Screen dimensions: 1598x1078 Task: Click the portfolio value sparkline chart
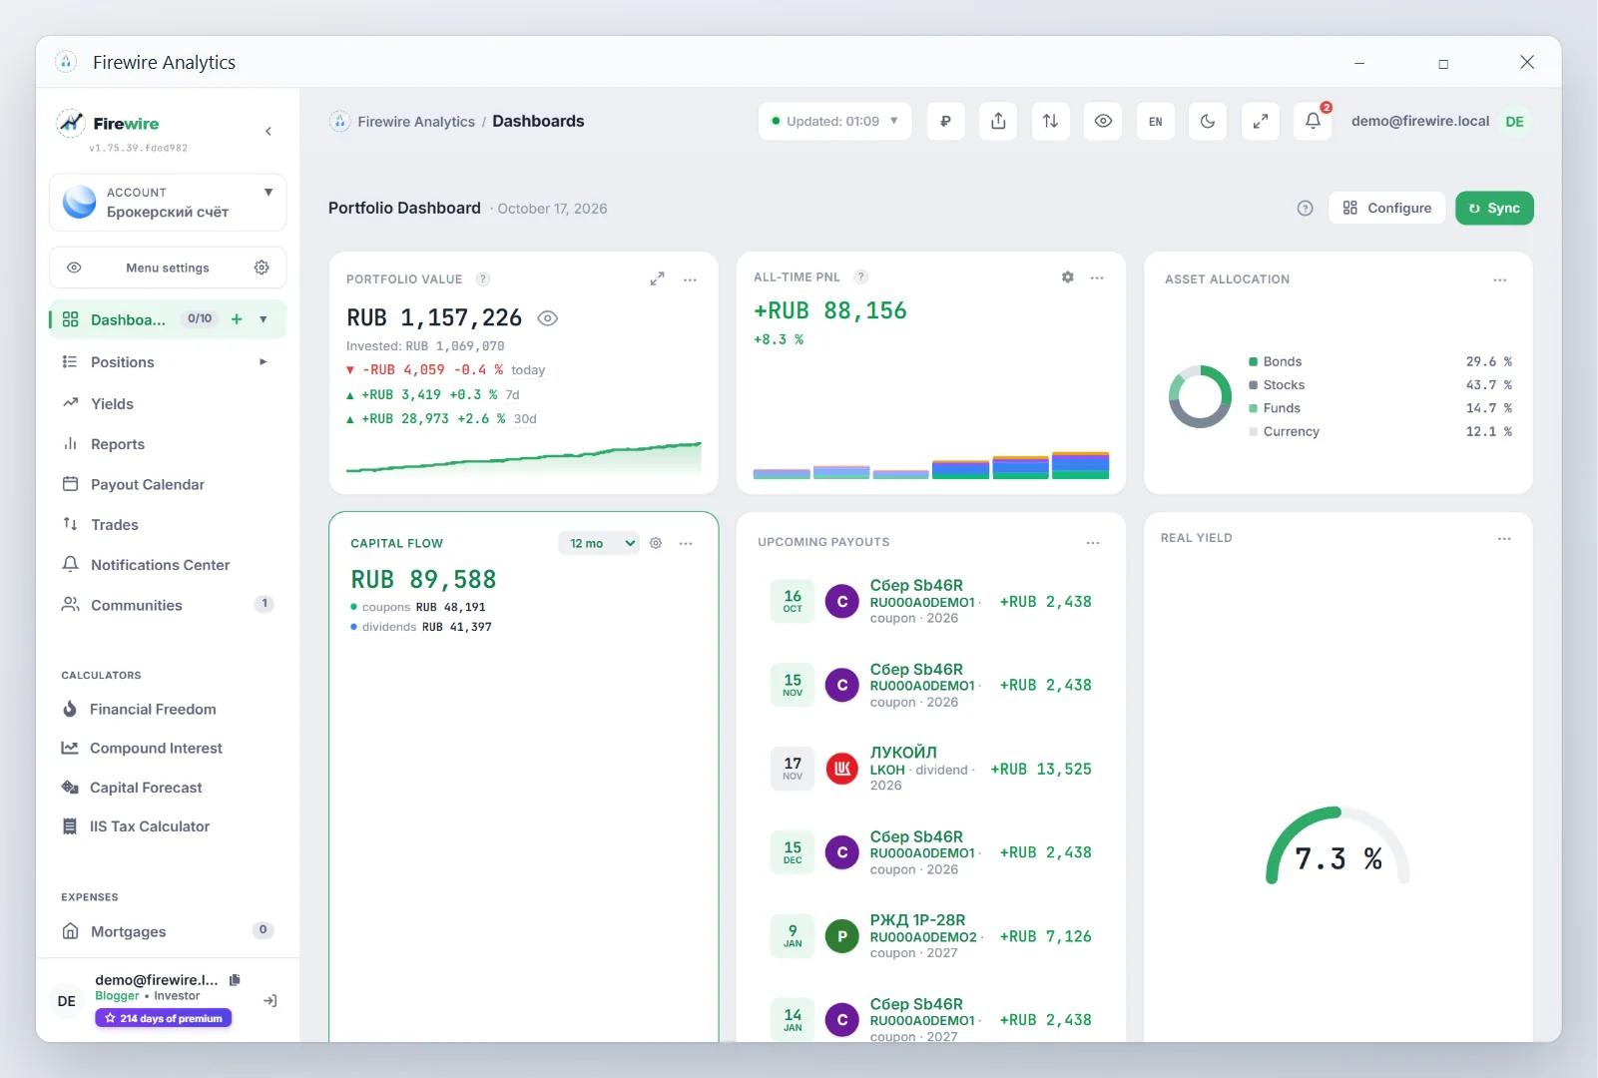pyautogui.click(x=523, y=457)
